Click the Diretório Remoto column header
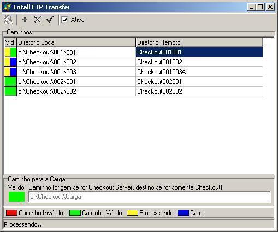 (199, 42)
